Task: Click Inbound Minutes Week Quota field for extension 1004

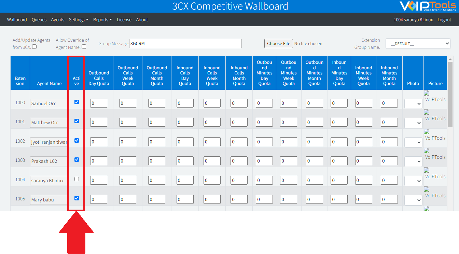Action: (x=363, y=180)
